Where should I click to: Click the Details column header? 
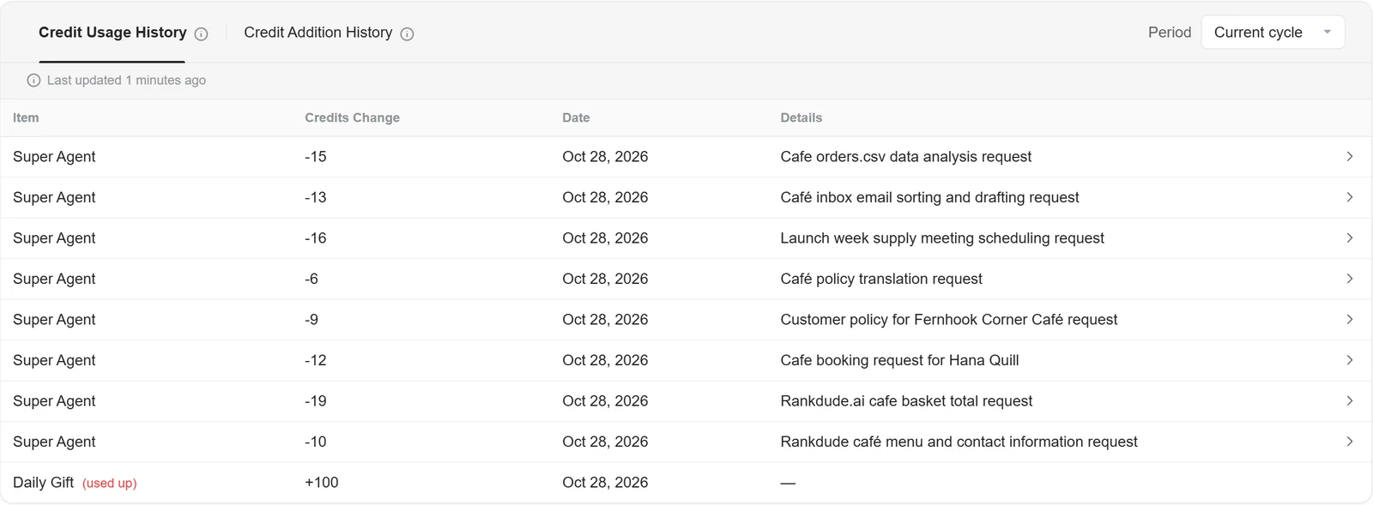click(801, 118)
